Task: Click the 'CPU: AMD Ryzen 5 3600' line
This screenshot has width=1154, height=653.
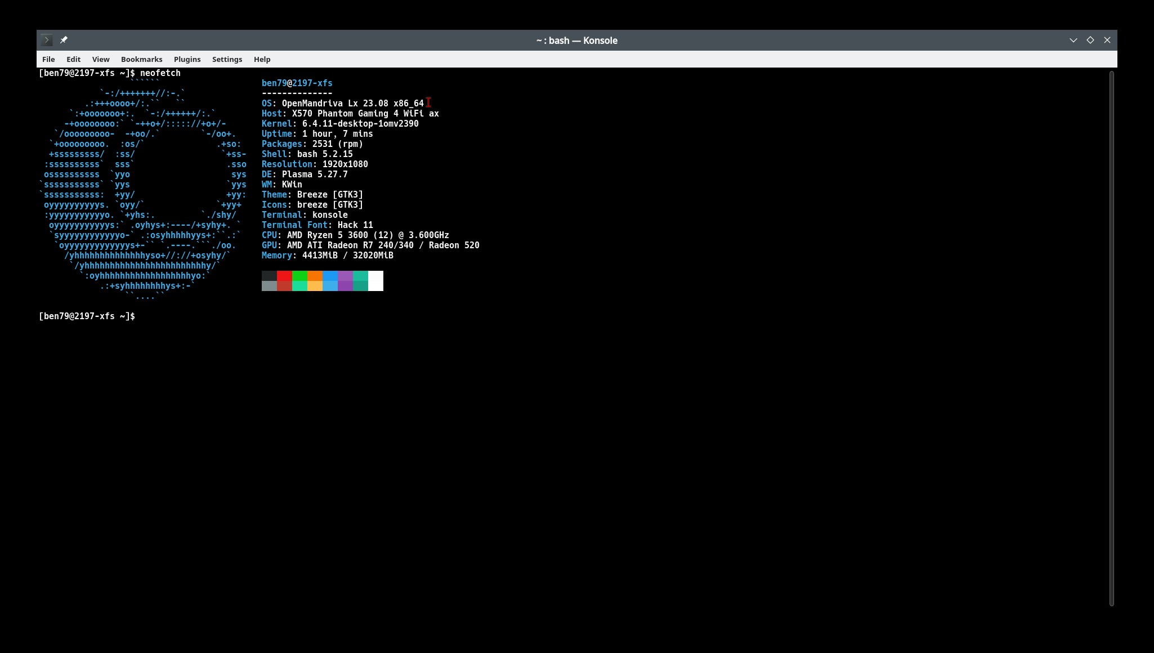Action: point(355,235)
